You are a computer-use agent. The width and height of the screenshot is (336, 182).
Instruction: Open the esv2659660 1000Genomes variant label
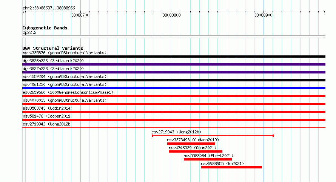point(68,92)
